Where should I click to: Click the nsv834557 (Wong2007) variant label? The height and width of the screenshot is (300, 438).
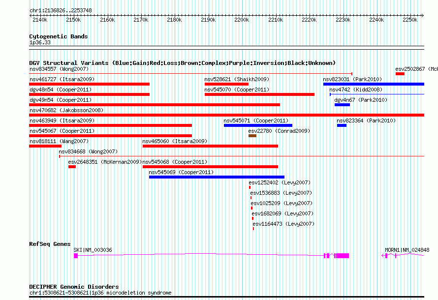click(59, 69)
